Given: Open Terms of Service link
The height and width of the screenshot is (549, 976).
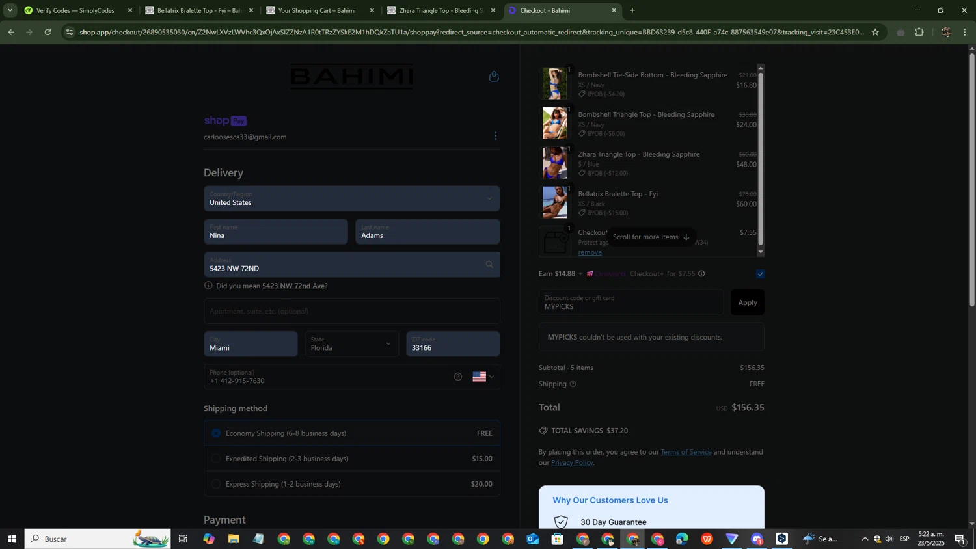Looking at the screenshot, I should point(686,452).
